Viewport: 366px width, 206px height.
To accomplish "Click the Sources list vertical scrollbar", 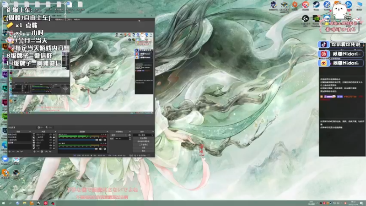I will click(x=56, y=139).
